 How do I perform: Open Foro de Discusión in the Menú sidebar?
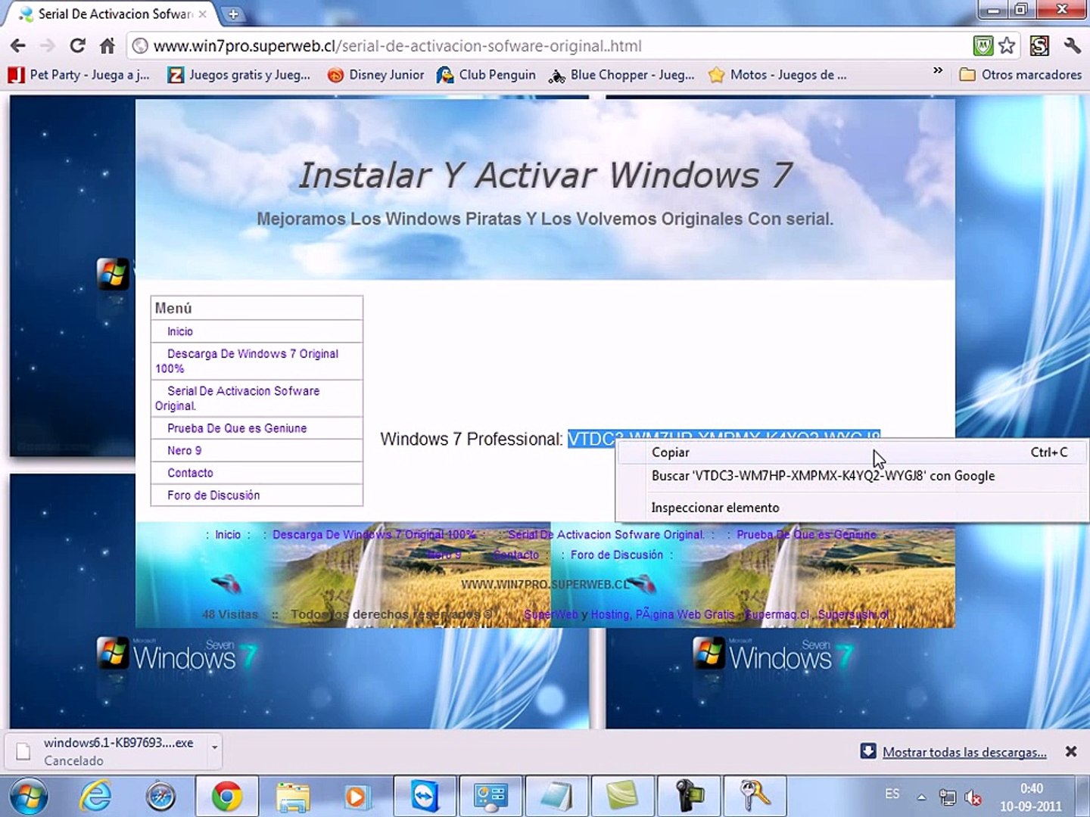[213, 495]
